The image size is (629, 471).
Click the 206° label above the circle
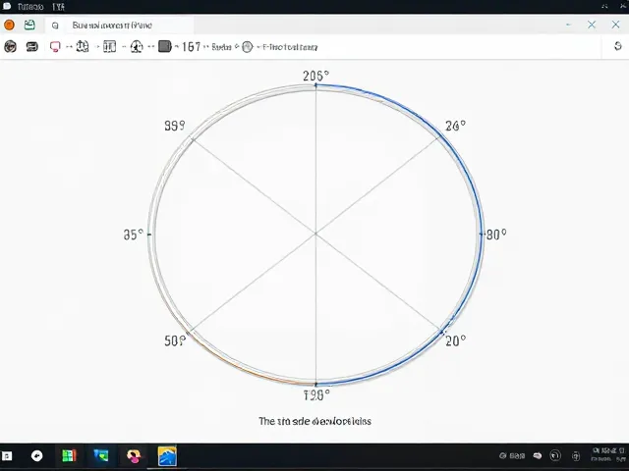click(x=316, y=76)
